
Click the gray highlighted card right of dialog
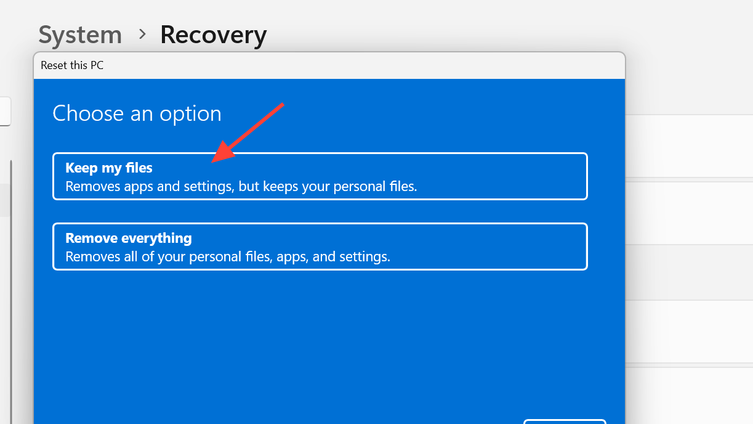(689, 271)
